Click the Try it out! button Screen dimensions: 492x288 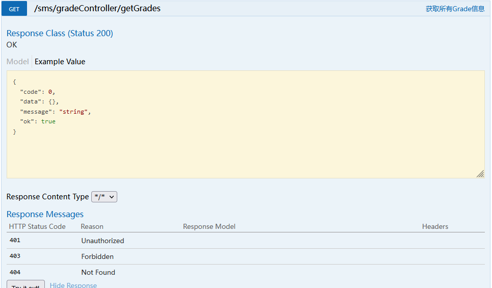pos(25,285)
